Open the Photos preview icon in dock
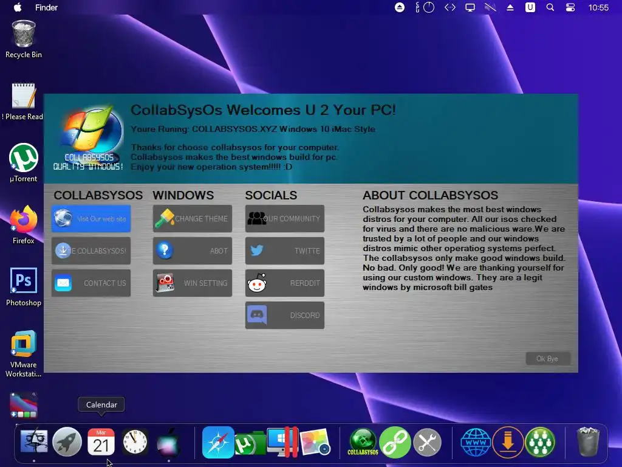Viewport: 622px width, 467px height. click(x=315, y=442)
